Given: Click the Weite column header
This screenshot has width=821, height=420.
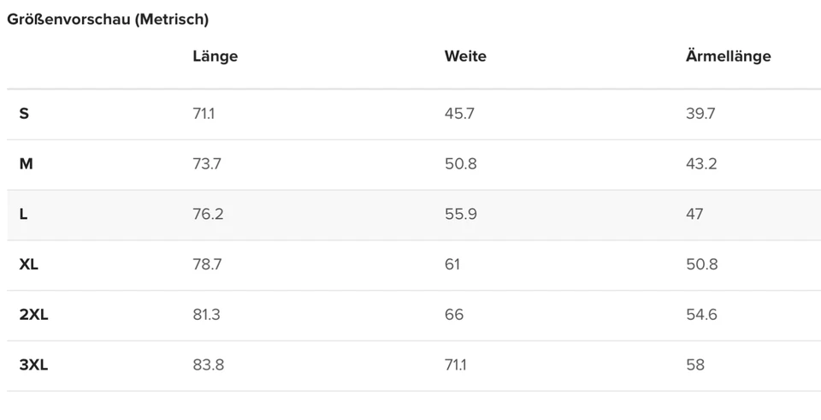Looking at the screenshot, I should [465, 56].
